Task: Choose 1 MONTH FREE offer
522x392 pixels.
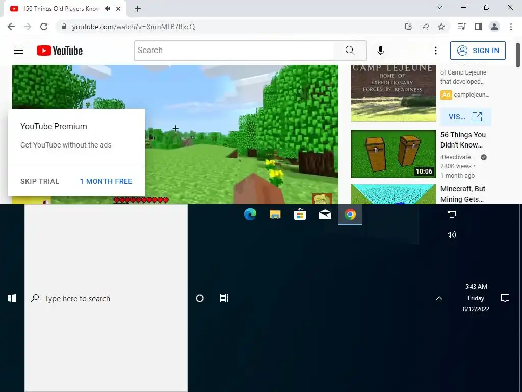Action: pos(106,181)
